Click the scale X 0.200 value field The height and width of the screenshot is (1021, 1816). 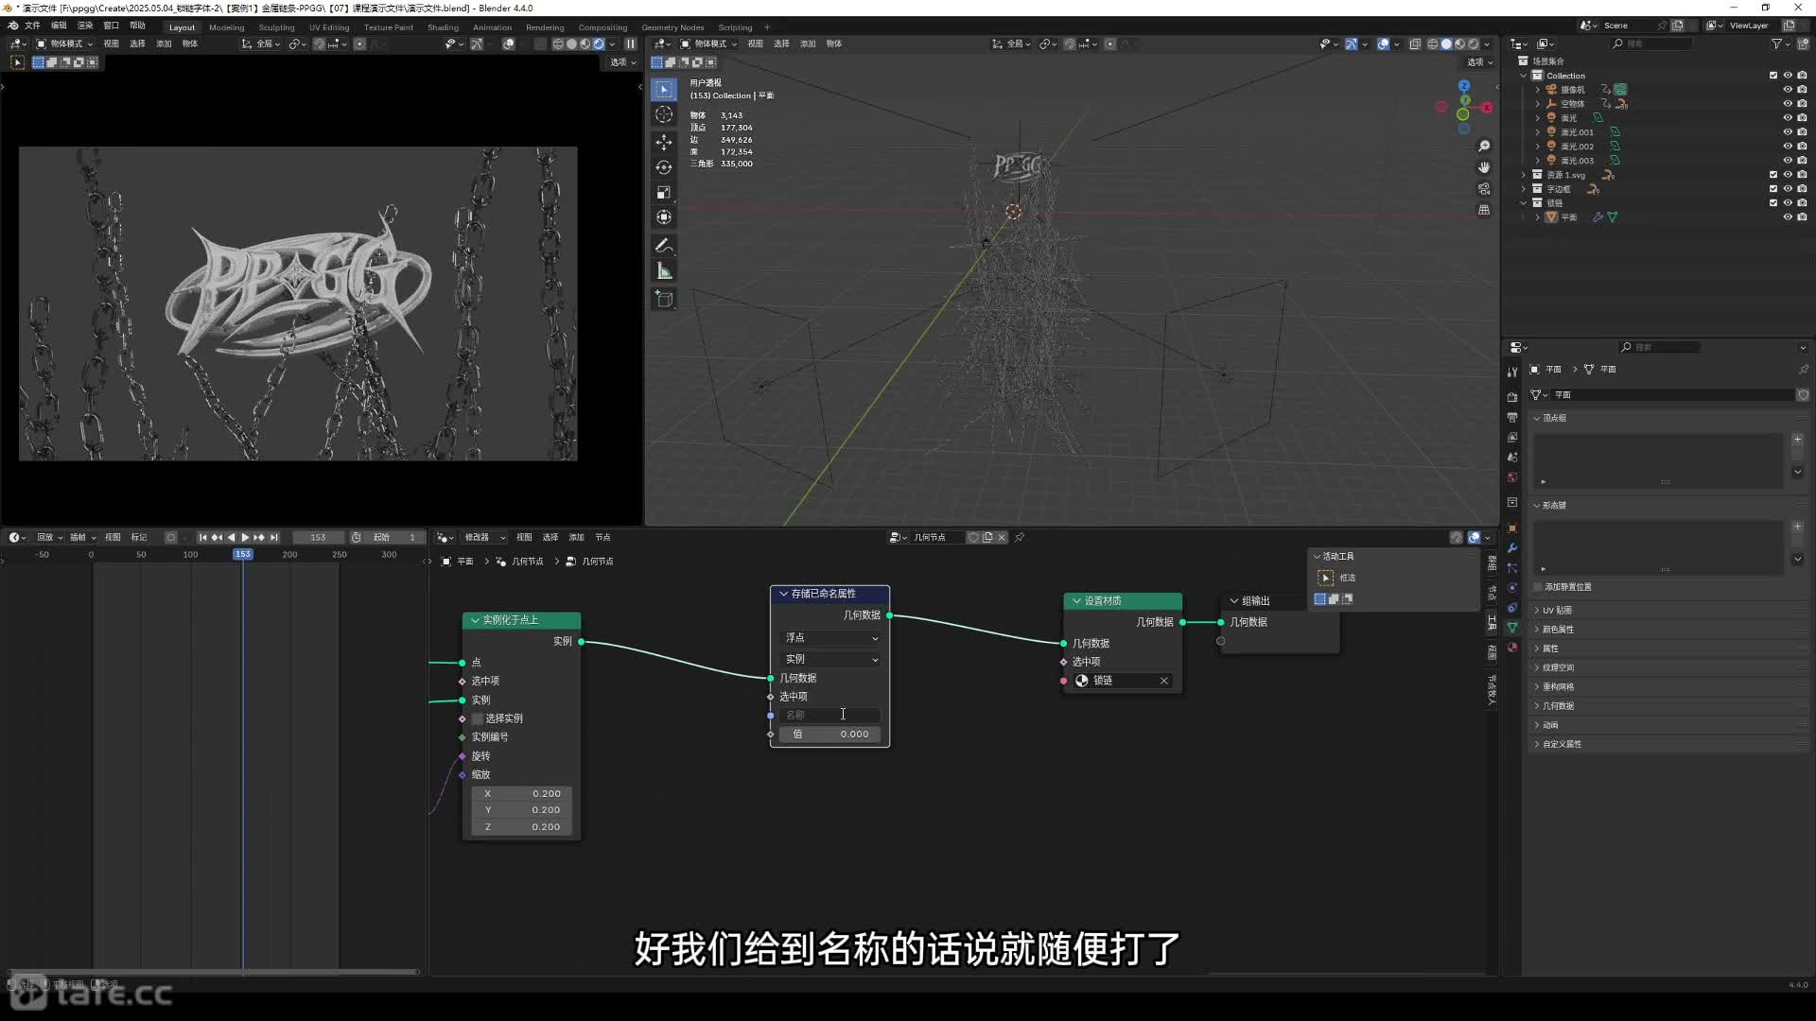(522, 794)
